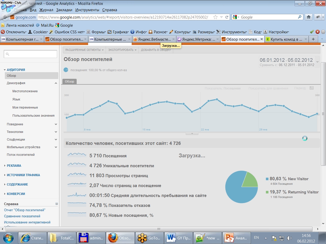Open the Cookies developer toolbar menu

[x=38, y=32]
